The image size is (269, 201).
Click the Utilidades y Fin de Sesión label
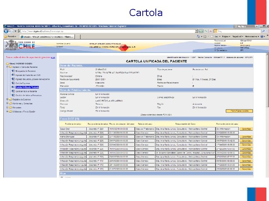pos(24,112)
